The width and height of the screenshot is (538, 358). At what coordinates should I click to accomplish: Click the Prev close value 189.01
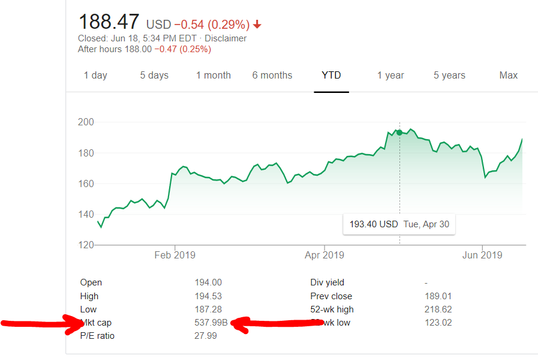pyautogui.click(x=438, y=296)
